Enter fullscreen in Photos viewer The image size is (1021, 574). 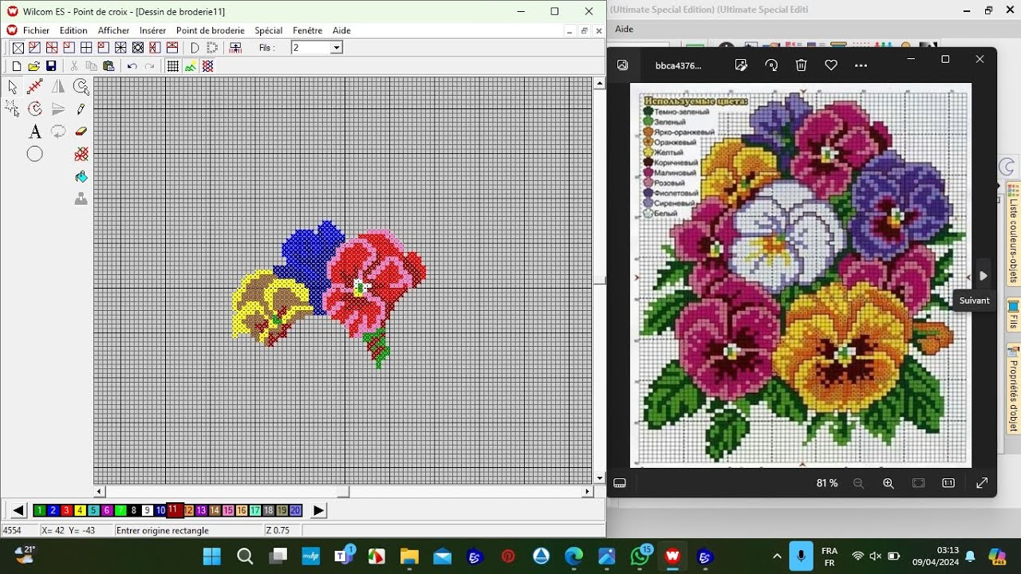(982, 483)
